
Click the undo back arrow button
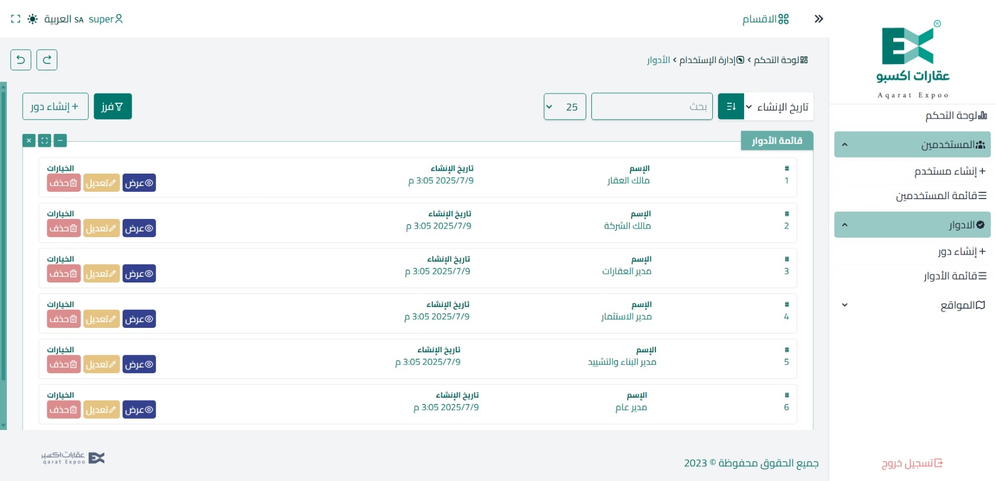21,60
